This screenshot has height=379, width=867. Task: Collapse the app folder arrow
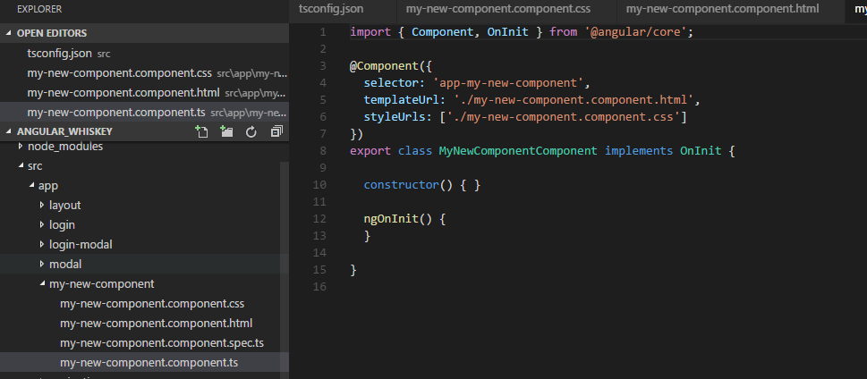(31, 186)
